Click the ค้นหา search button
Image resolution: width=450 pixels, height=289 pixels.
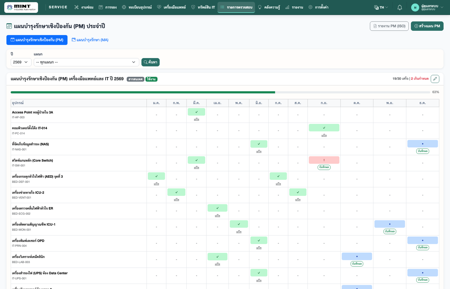pyautogui.click(x=150, y=62)
